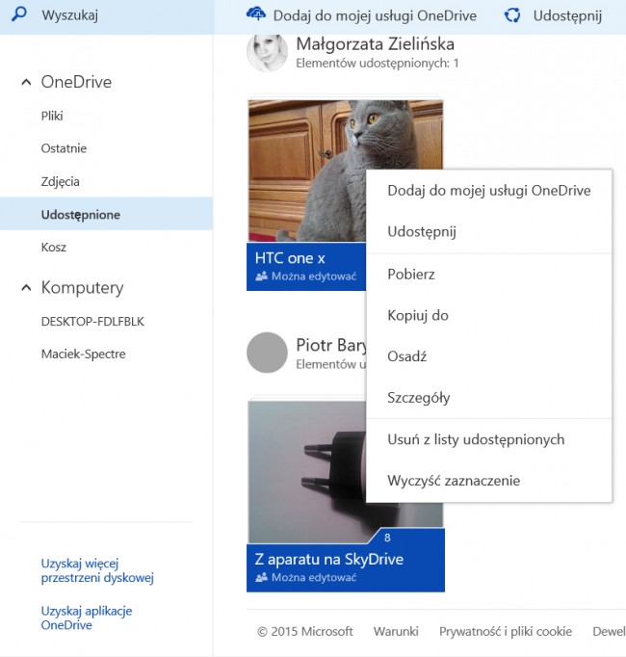Screen dimensions: 626x657
Task: Select Udostępnione in the sidebar
Action: click(107, 214)
